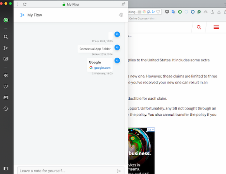The width and height of the screenshot is (226, 174).
Task: Click the share upload toolbar icon
Action: 212,12
